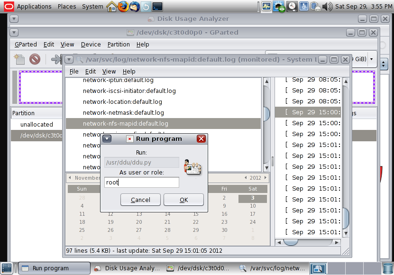Open the Places menu
This screenshot has height=275, width=394.
[67, 6]
